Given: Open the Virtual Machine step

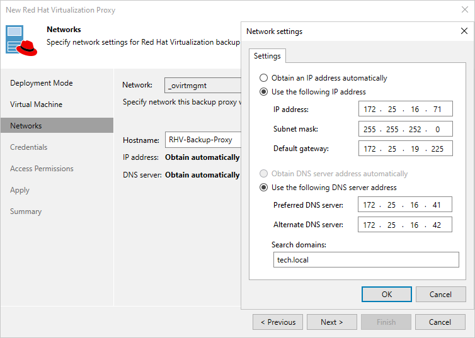Looking at the screenshot, I should [37, 104].
